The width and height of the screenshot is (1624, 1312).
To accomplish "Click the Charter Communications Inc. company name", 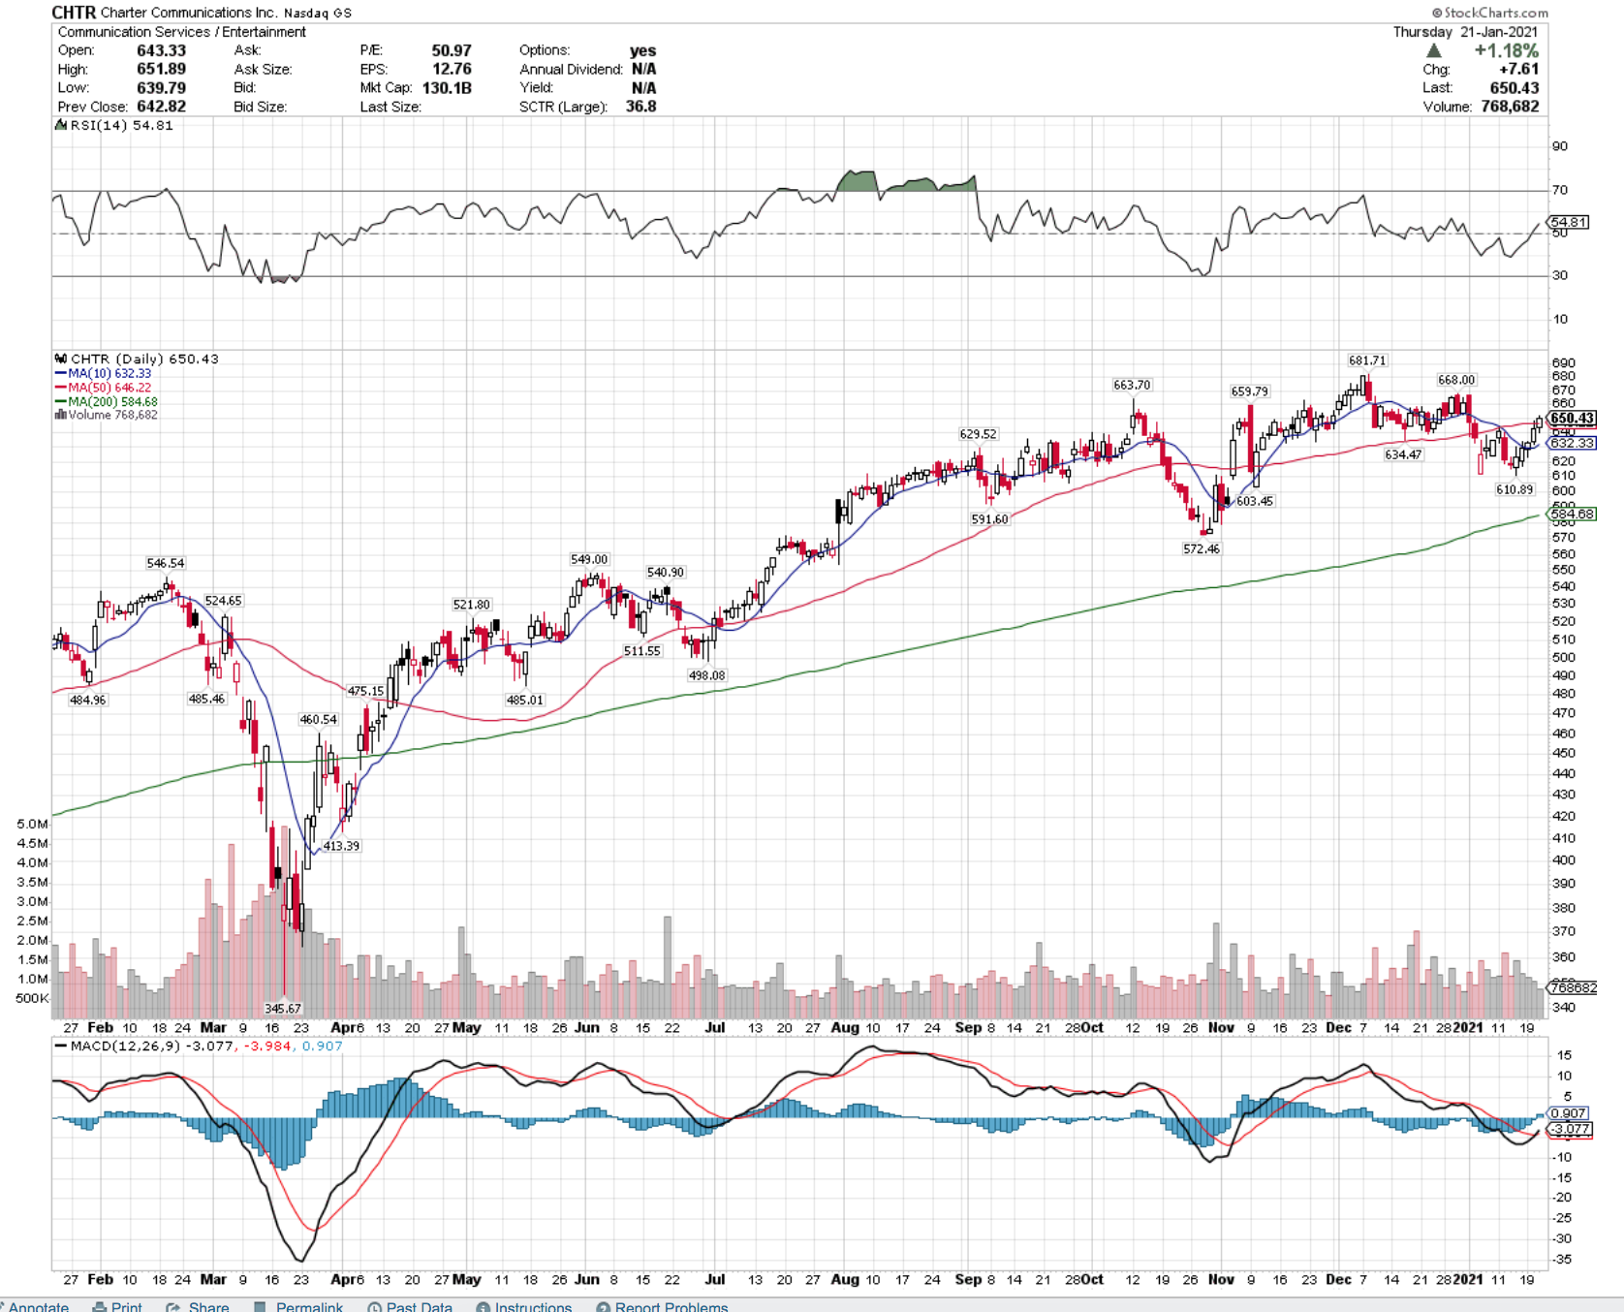I will click(191, 13).
